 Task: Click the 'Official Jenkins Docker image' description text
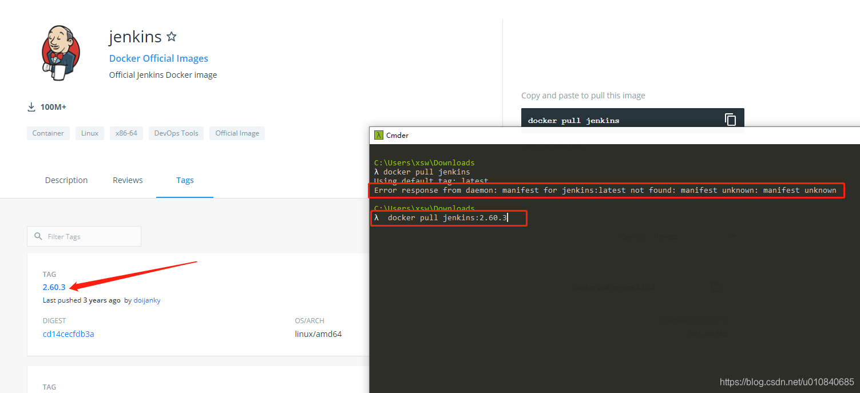coord(163,75)
